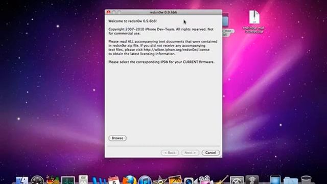Click the iphwn.org license URL text
327x184 pixels.
coord(176,50)
